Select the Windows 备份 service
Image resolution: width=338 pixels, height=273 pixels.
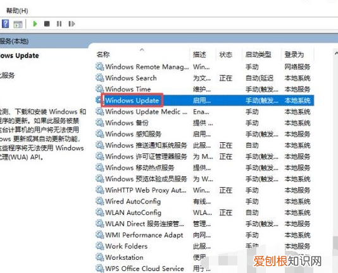tap(204, 123)
